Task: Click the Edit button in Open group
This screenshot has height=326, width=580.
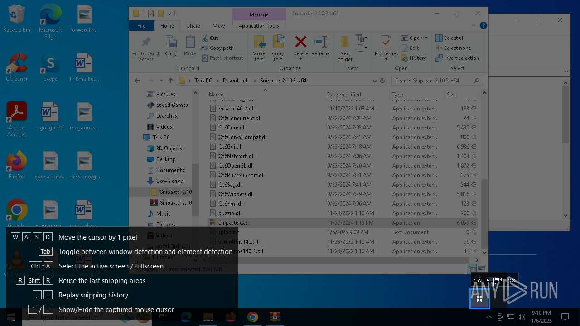Action: 410,48
